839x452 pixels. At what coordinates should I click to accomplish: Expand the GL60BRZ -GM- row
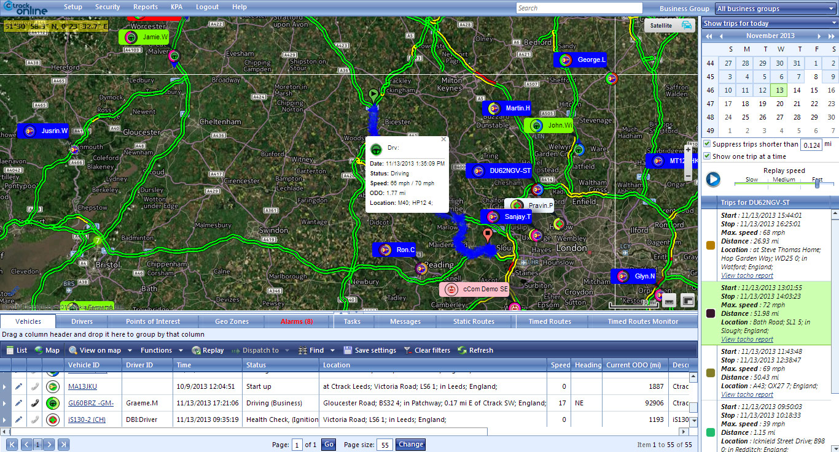[x=6, y=403]
